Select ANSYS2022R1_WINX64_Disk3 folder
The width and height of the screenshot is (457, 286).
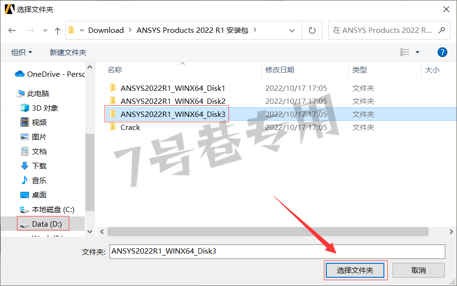tap(172, 114)
